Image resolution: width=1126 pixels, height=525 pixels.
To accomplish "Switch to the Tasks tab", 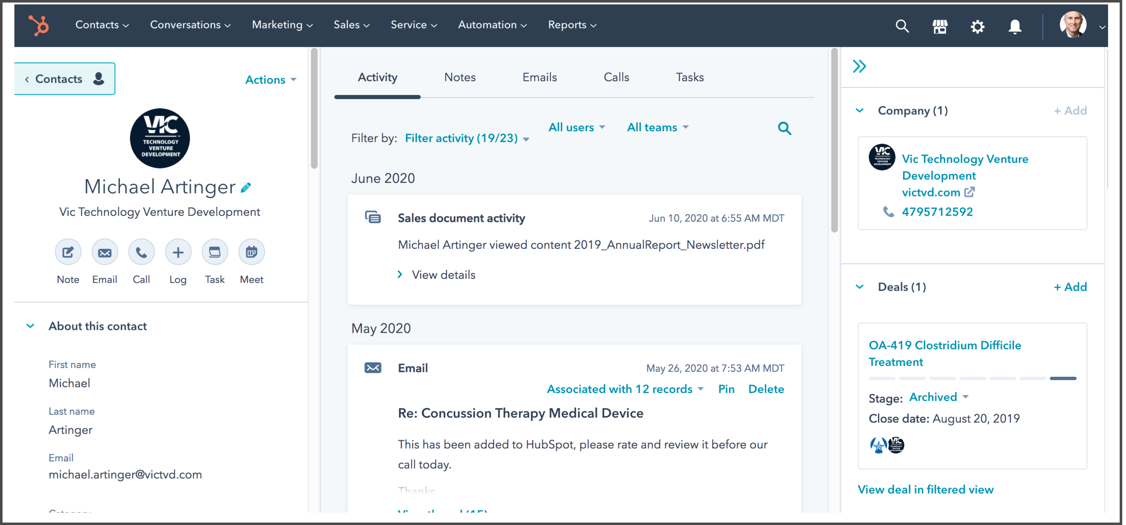I will click(690, 77).
